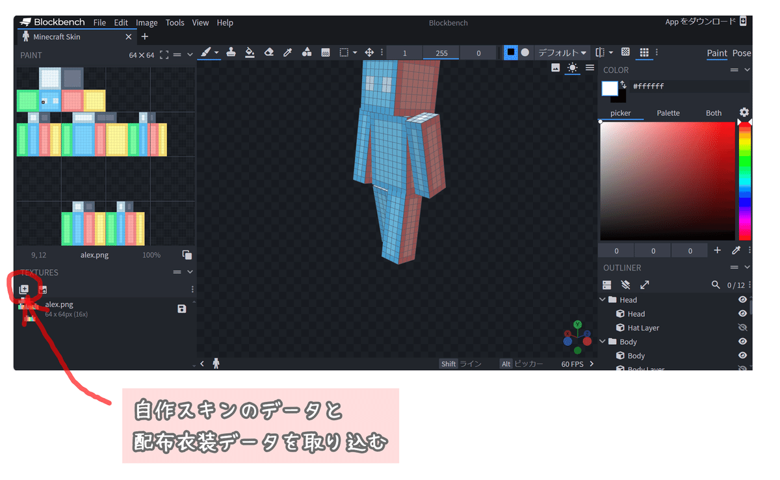Viewport: 780px width, 480px height.
Task: Select the Copy Brush stamp tool
Action: [x=231, y=53]
